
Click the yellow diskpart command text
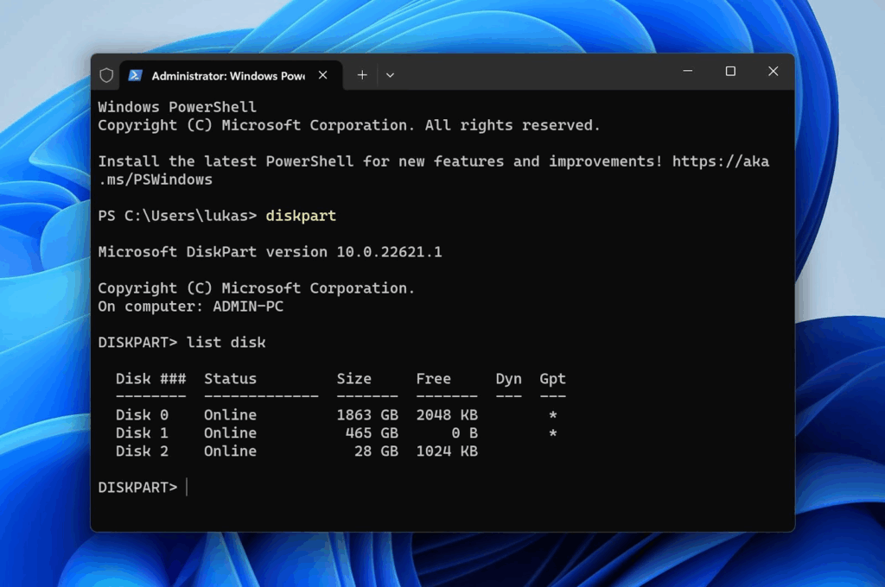[301, 216]
